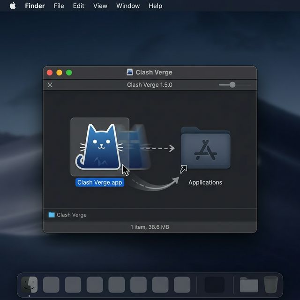Screen dimensions: 300x300
Task: Click the Applications folder shortcut icon
Action: click(205, 149)
